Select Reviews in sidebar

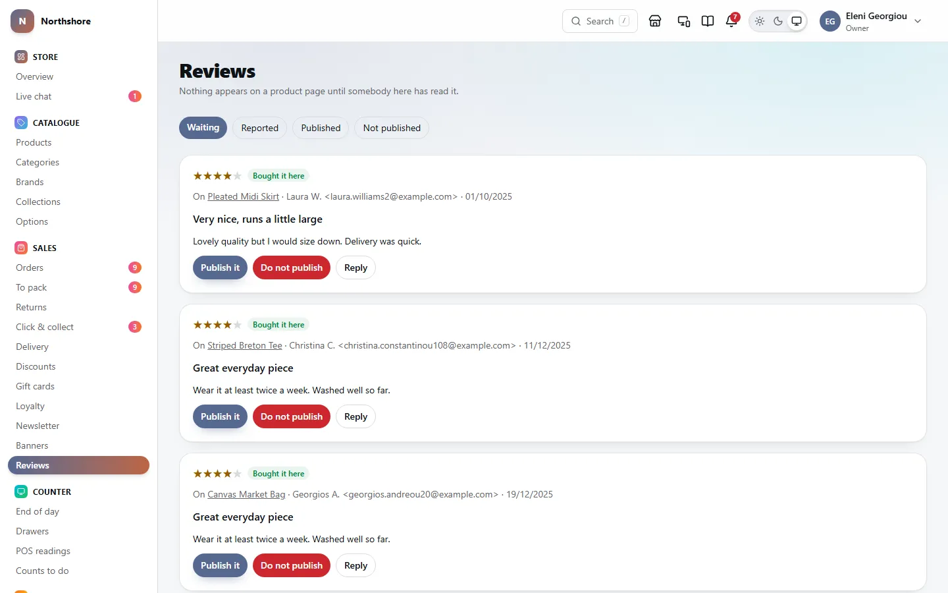point(78,465)
